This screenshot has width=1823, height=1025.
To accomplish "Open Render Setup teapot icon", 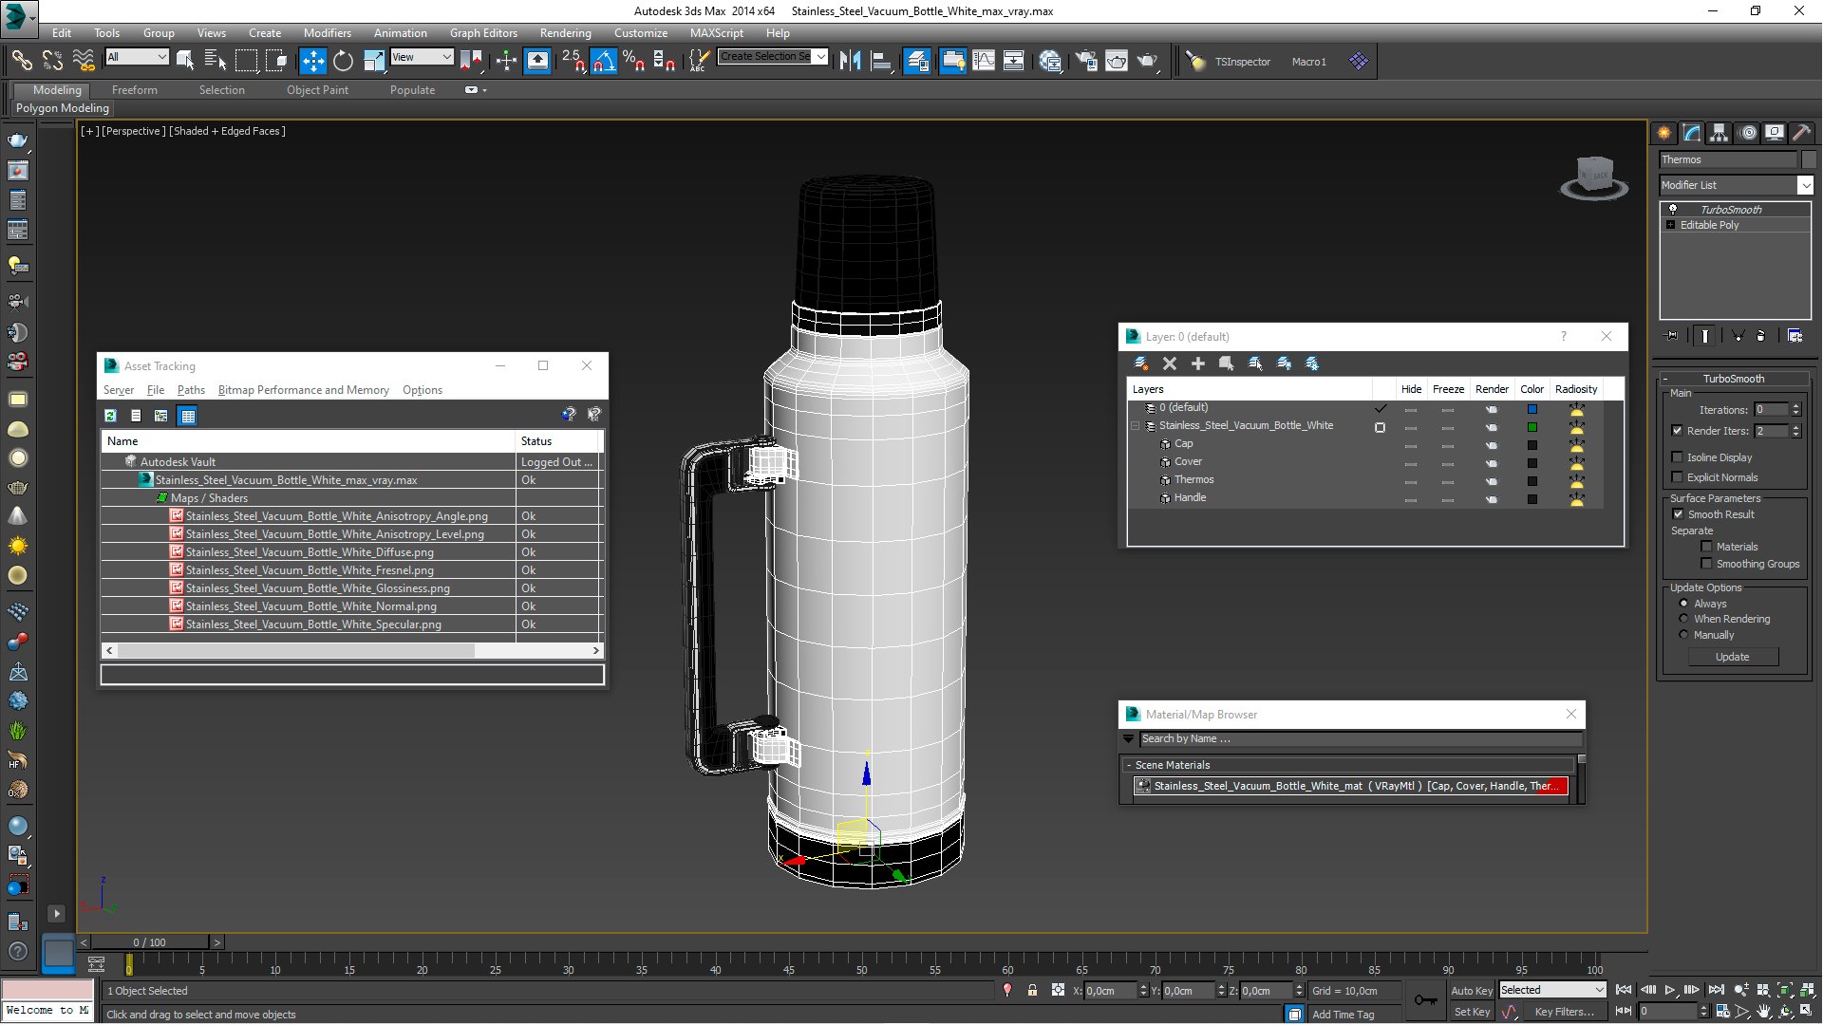I will [x=1085, y=61].
